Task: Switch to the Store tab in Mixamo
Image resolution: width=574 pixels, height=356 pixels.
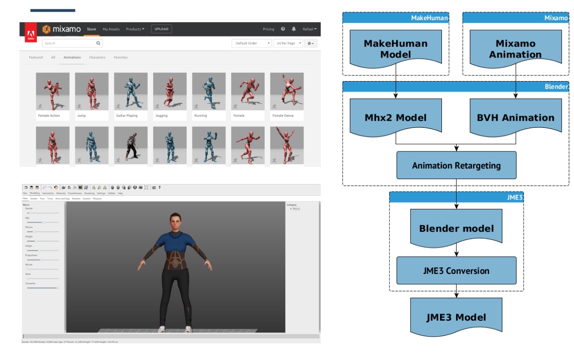Action: (91, 29)
